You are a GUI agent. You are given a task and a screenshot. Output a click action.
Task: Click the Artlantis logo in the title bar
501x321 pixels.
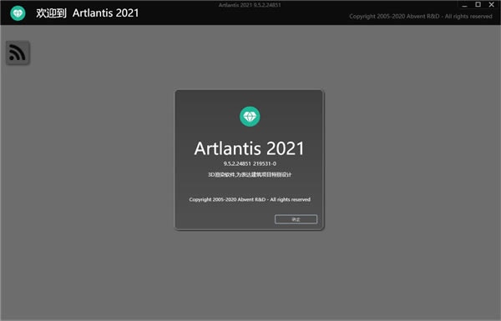click(18, 13)
